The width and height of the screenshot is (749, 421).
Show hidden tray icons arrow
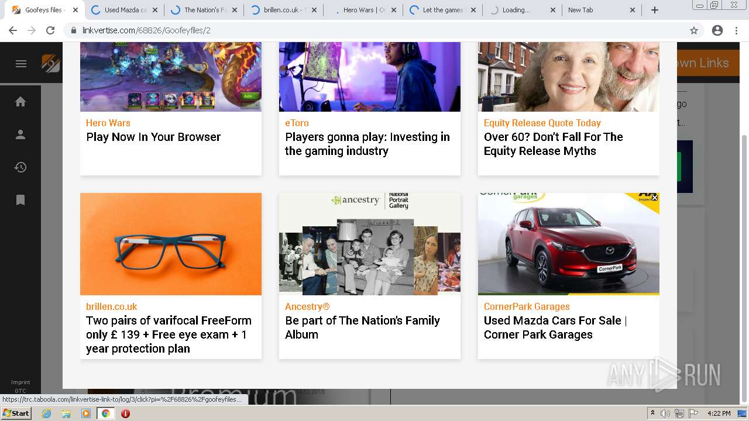[652, 413]
